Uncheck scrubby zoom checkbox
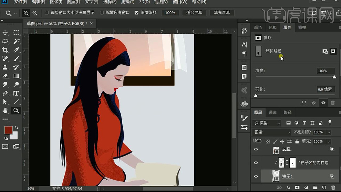Viewport: 341px width, 192px height. pos(136,13)
